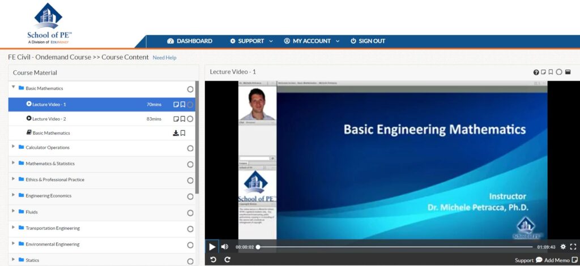Download the Basic Mathematics notes
This screenshot has width=580, height=266.
(176, 133)
